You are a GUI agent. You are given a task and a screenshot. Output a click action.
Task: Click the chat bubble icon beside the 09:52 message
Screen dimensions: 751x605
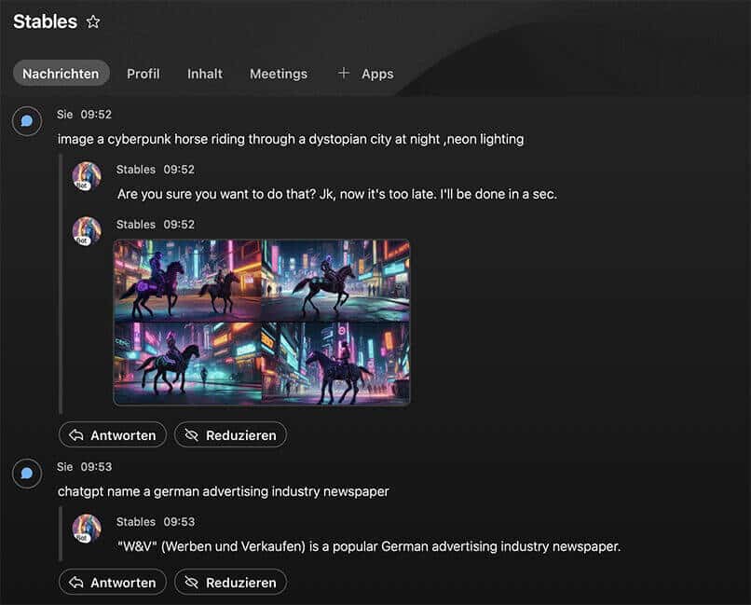(x=27, y=121)
